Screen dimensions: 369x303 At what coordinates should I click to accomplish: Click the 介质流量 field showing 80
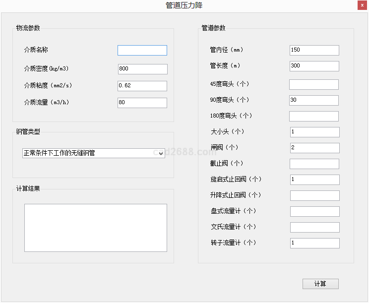[x=142, y=103]
